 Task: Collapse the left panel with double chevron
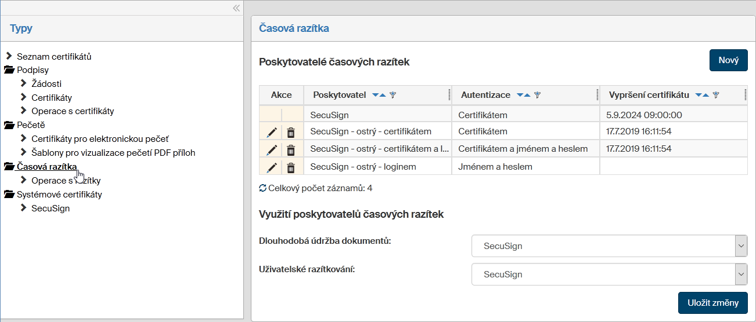[x=236, y=8]
